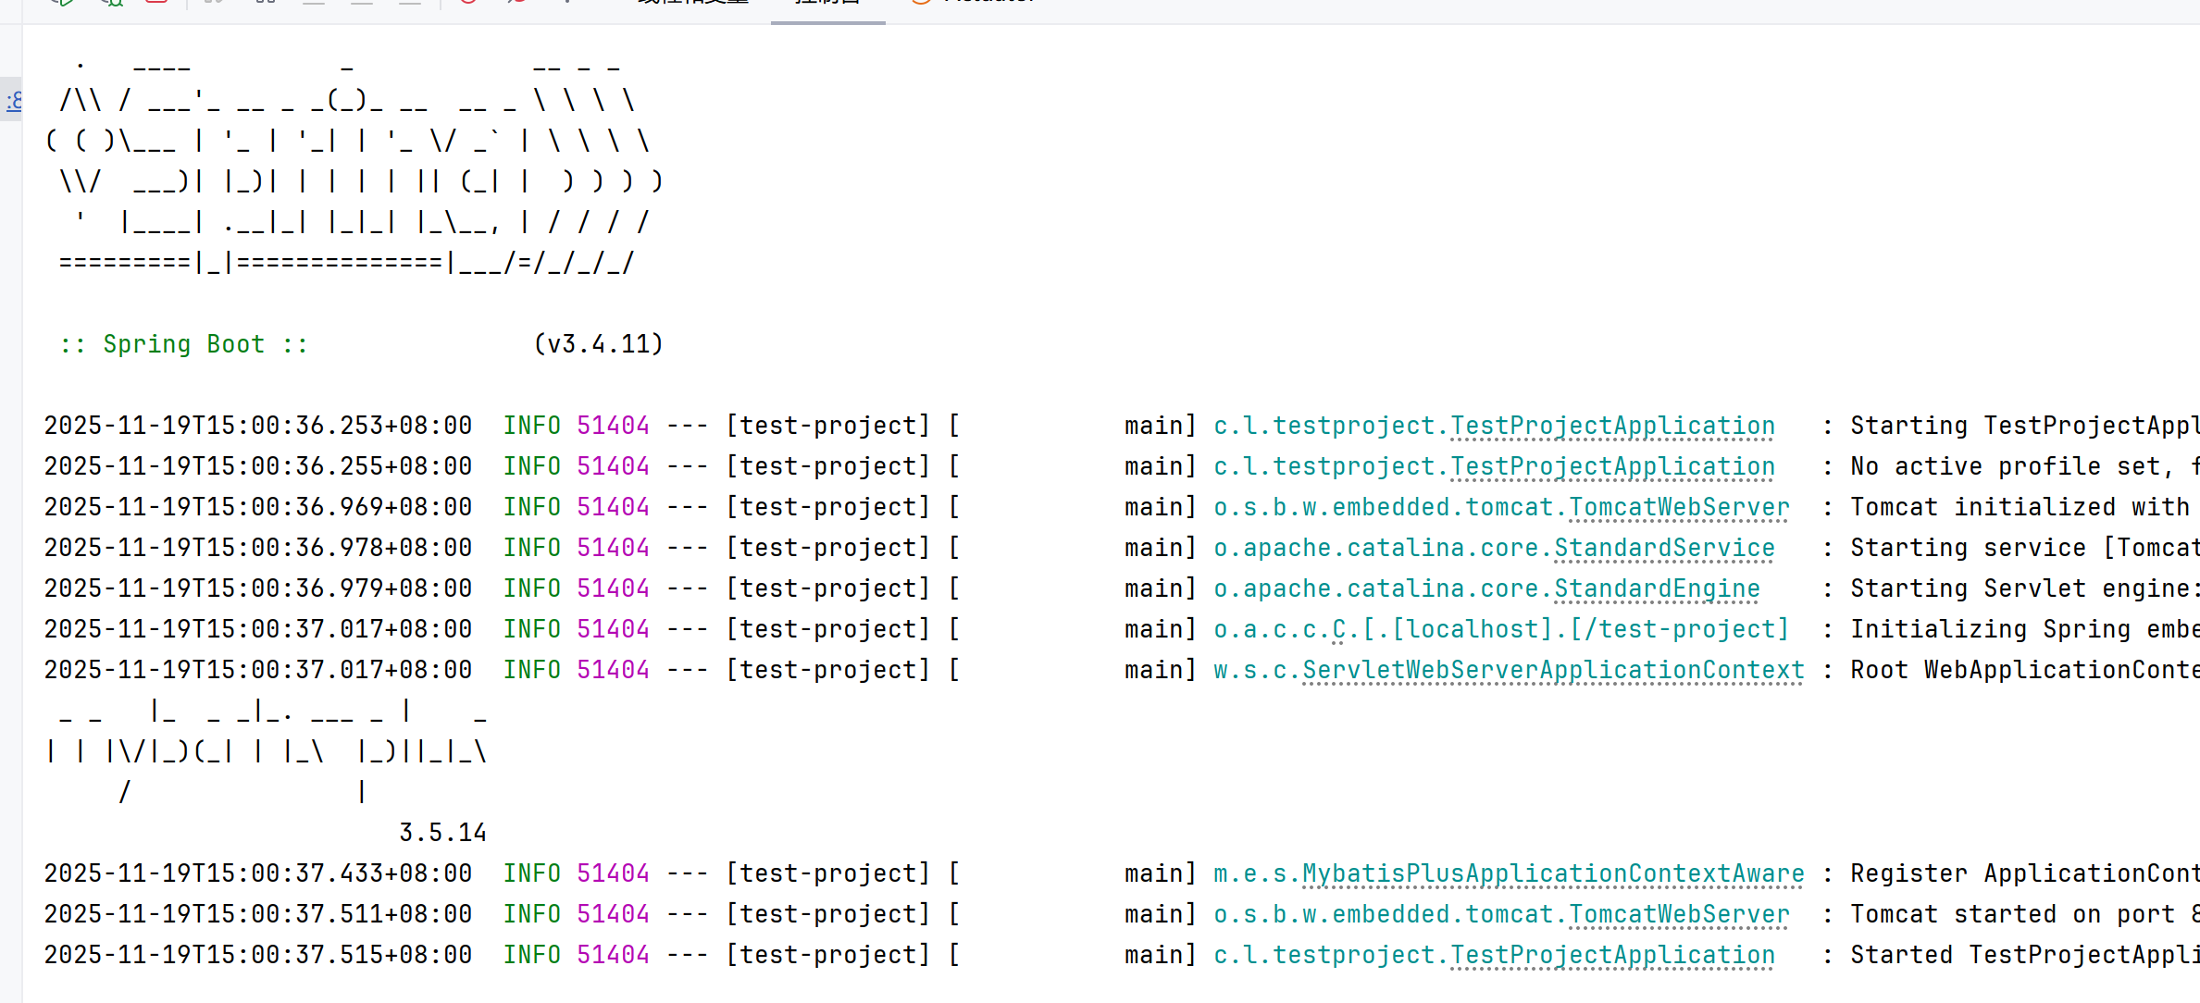Open TestProjectApplication link in 'Starting TestProjectAppl' line

click(1611, 426)
